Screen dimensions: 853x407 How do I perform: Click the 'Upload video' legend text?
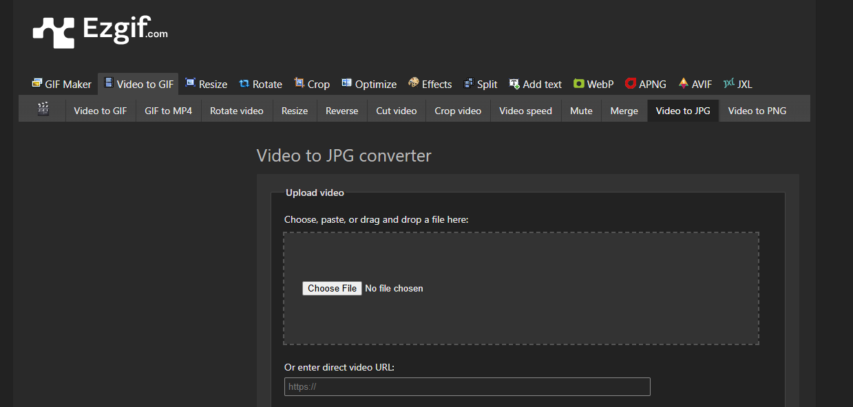coord(315,193)
